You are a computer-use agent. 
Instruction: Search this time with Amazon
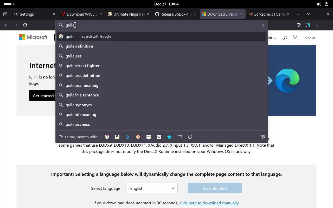(117, 137)
